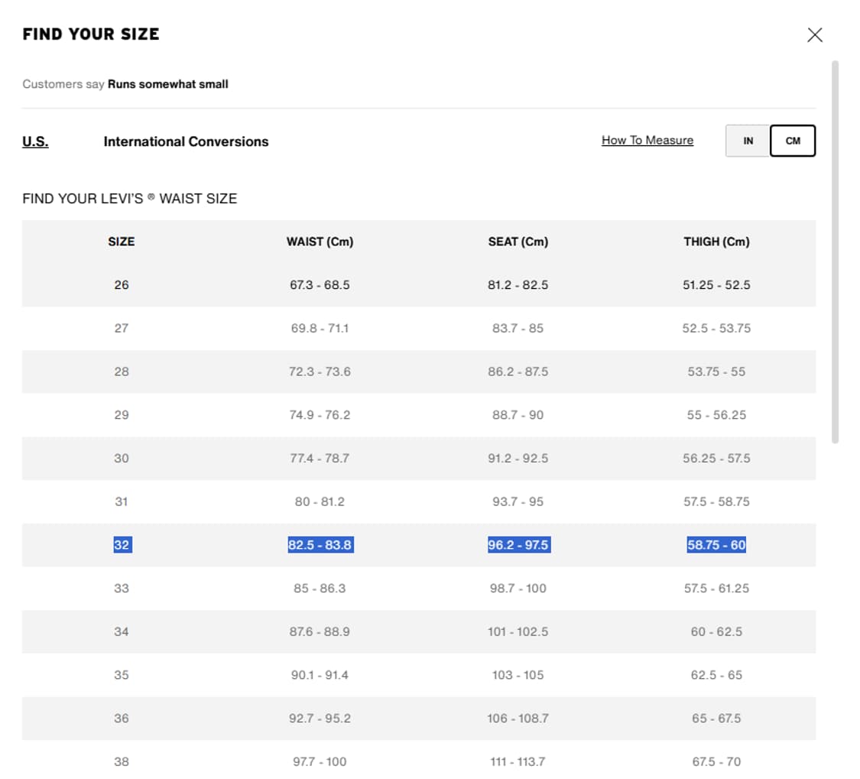This screenshot has height=779, width=860.
Task: Click the SIZE column header
Action: (122, 242)
